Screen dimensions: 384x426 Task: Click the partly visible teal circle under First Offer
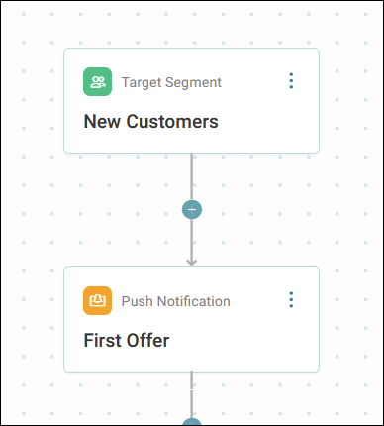[x=192, y=422]
